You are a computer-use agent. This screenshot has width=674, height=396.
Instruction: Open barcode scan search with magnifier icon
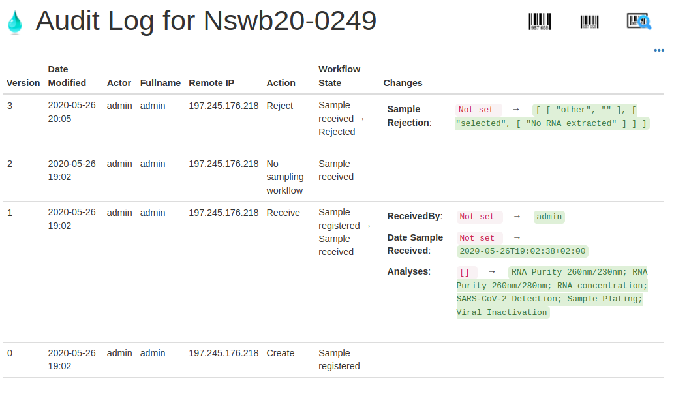(638, 21)
